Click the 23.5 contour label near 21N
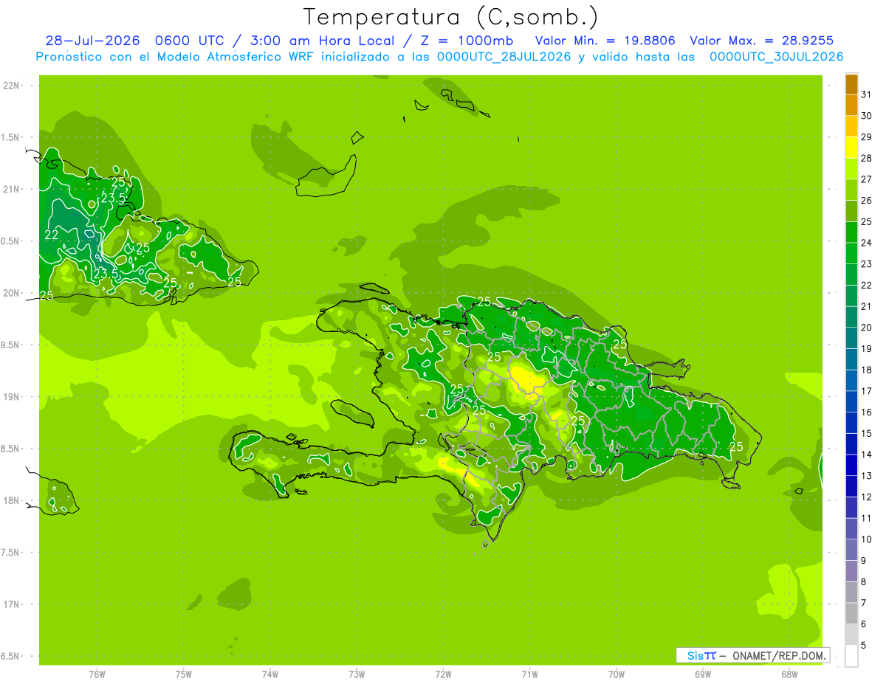 [x=112, y=198]
